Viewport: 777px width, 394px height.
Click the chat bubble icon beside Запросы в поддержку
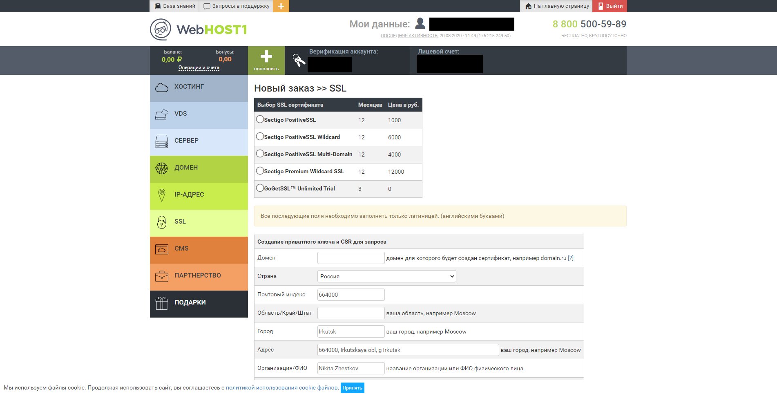(207, 6)
